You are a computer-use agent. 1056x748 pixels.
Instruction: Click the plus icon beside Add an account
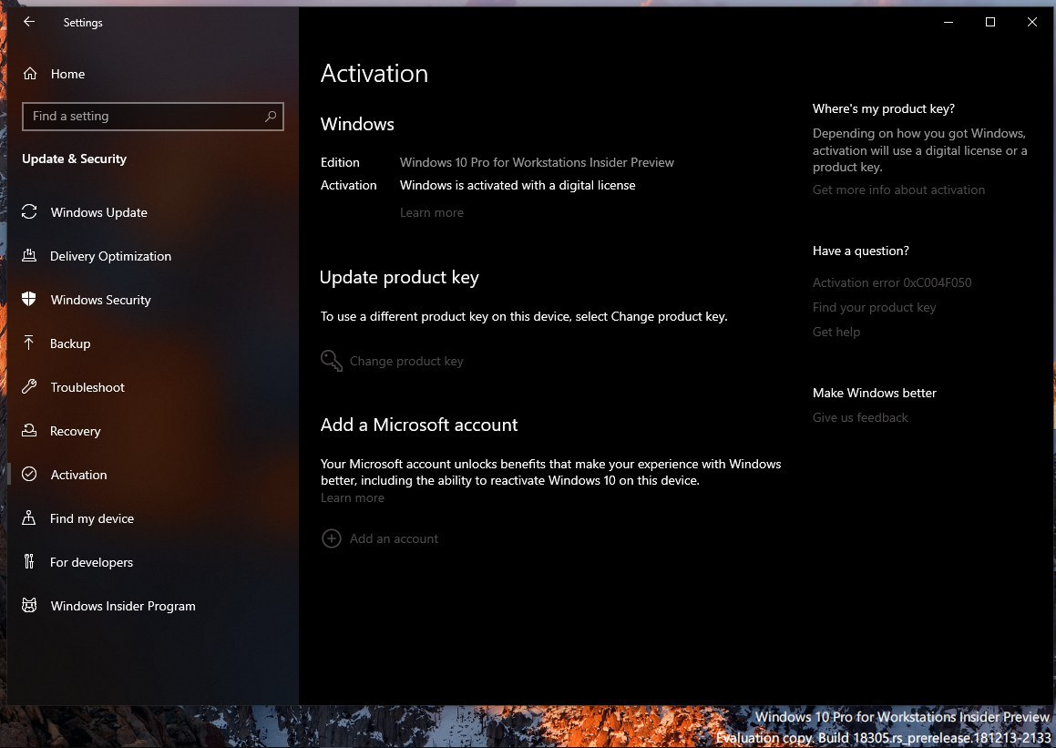332,538
